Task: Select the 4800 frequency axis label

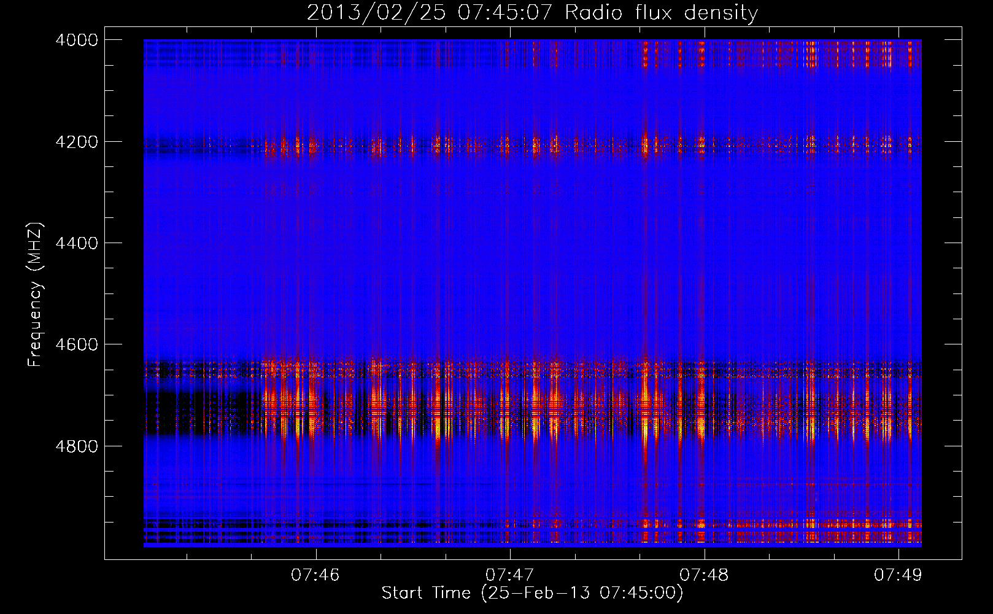Action: coord(77,446)
